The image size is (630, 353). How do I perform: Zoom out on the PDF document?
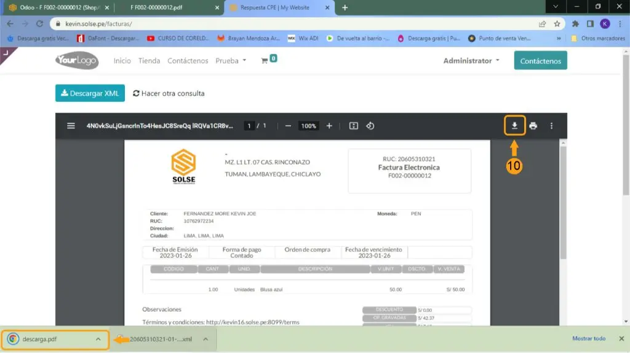coord(288,126)
